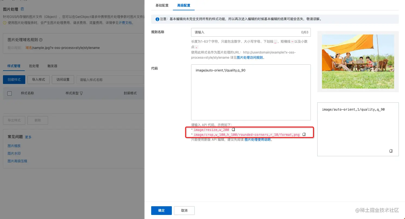Viewport: 405px width, 219px height.
Task: Click the image/crop,w_100,h_100 sample code text
Action: [x=247, y=135]
